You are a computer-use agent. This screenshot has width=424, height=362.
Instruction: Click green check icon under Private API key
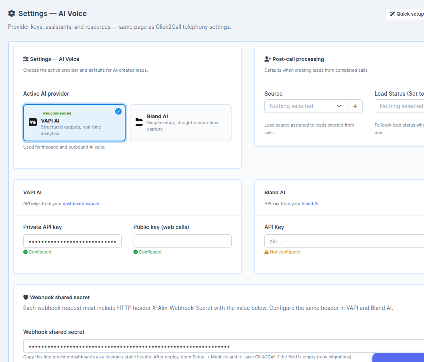pos(26,252)
